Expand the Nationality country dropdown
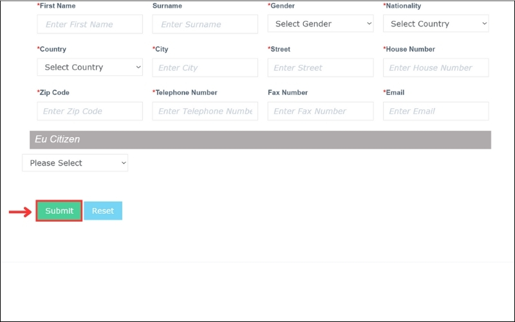515x322 pixels. click(x=435, y=24)
